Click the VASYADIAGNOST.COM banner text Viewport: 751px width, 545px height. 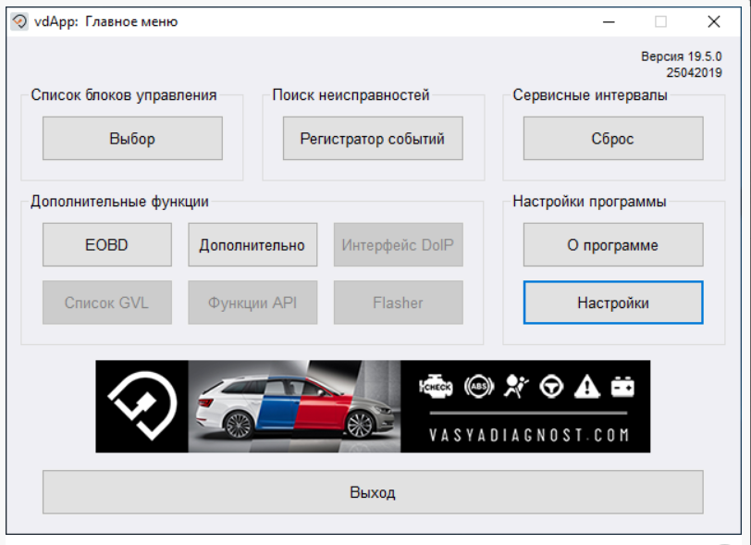point(529,435)
